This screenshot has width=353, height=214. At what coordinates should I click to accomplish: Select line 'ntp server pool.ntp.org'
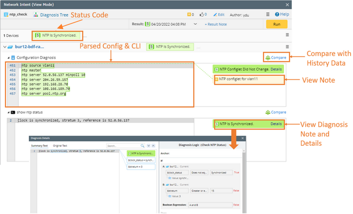43,93
